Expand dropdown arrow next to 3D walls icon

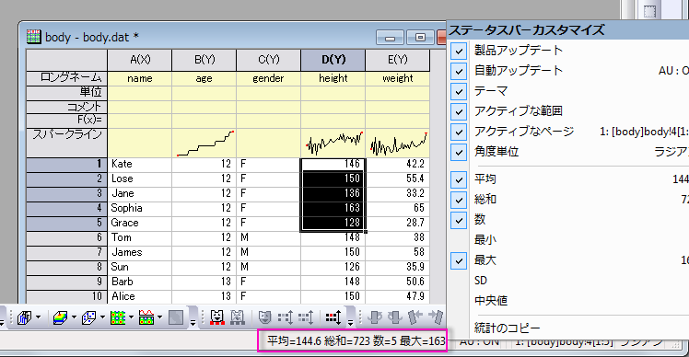click(39, 317)
